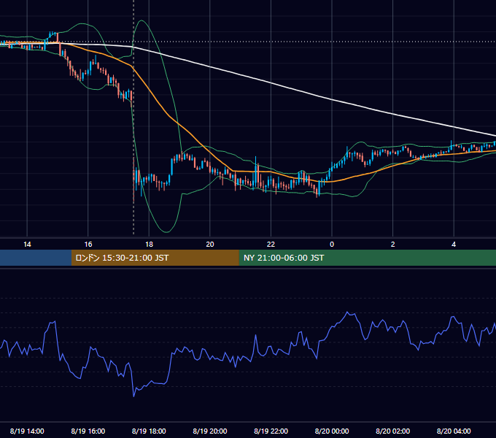
Task: Click the upper axis hour label 22
Action: coord(271,245)
